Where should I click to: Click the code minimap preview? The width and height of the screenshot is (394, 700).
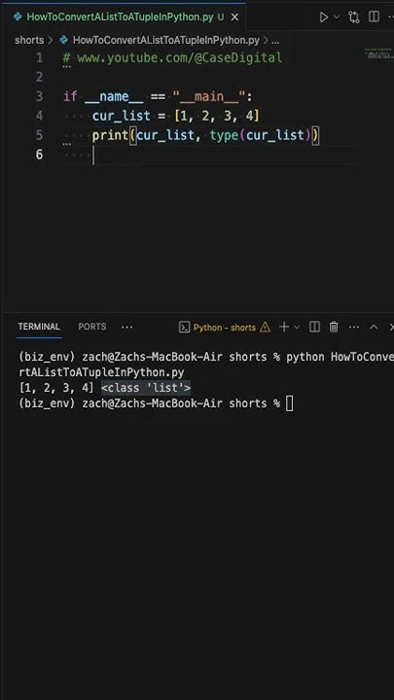point(378,53)
